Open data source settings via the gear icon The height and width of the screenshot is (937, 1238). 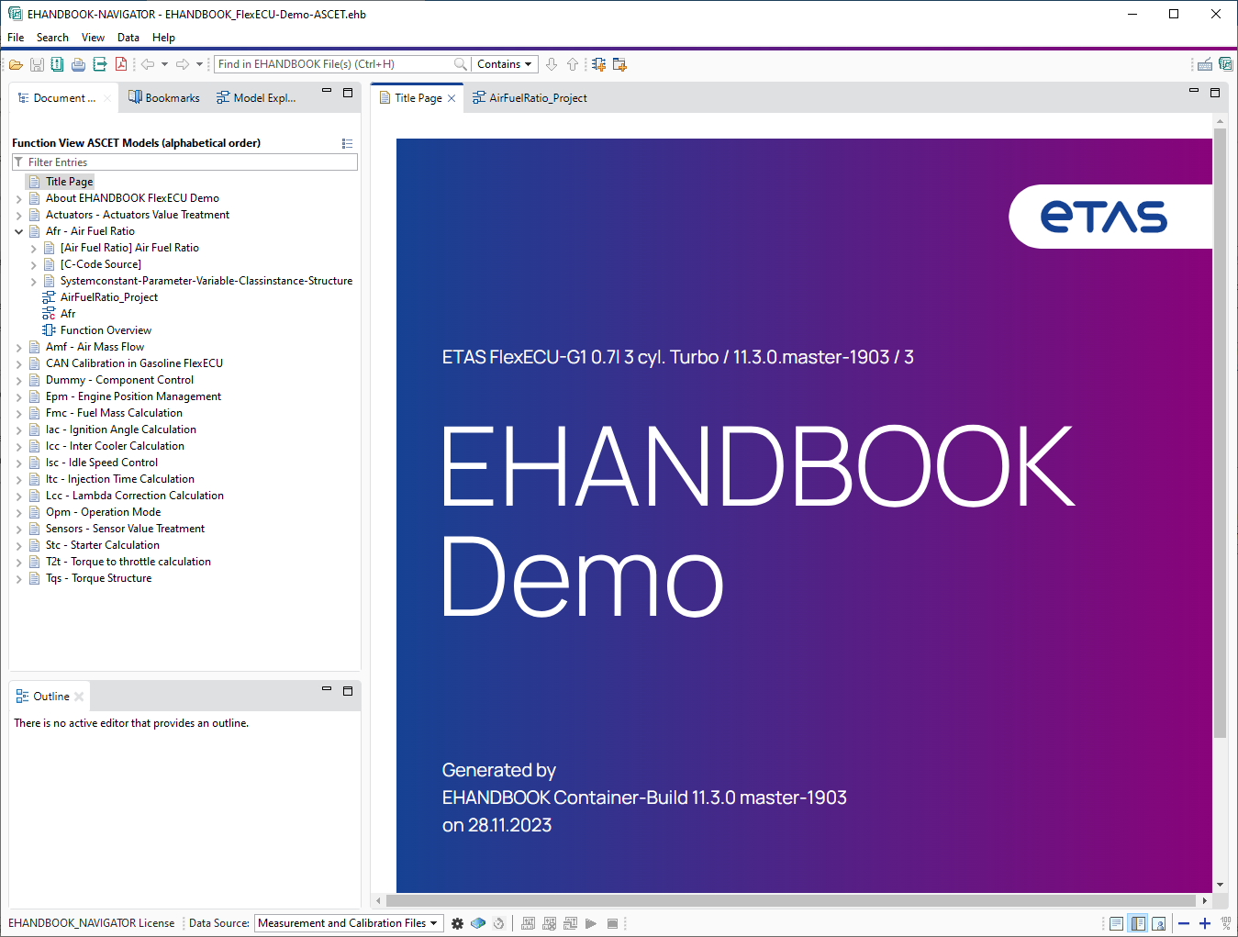pyautogui.click(x=458, y=923)
